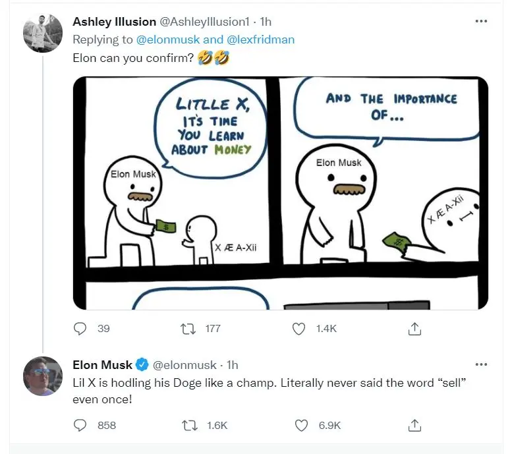Viewport: 510px width, 454px height.
Task: Open Ashley Illusion's profile name
Action: (114, 22)
